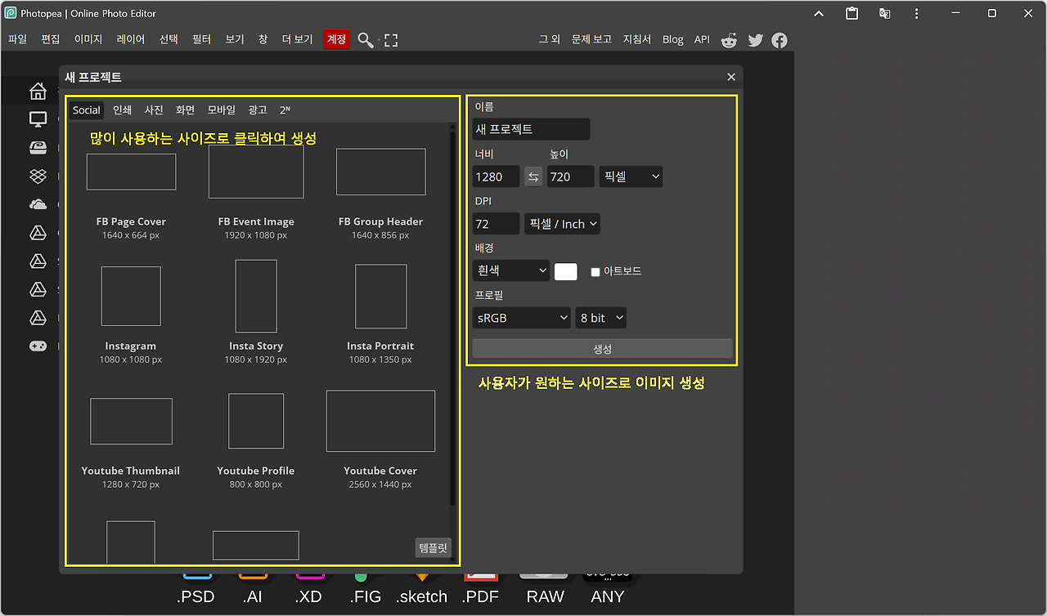Open the 8 bit depth dropdown
The height and width of the screenshot is (616, 1047).
tap(601, 318)
